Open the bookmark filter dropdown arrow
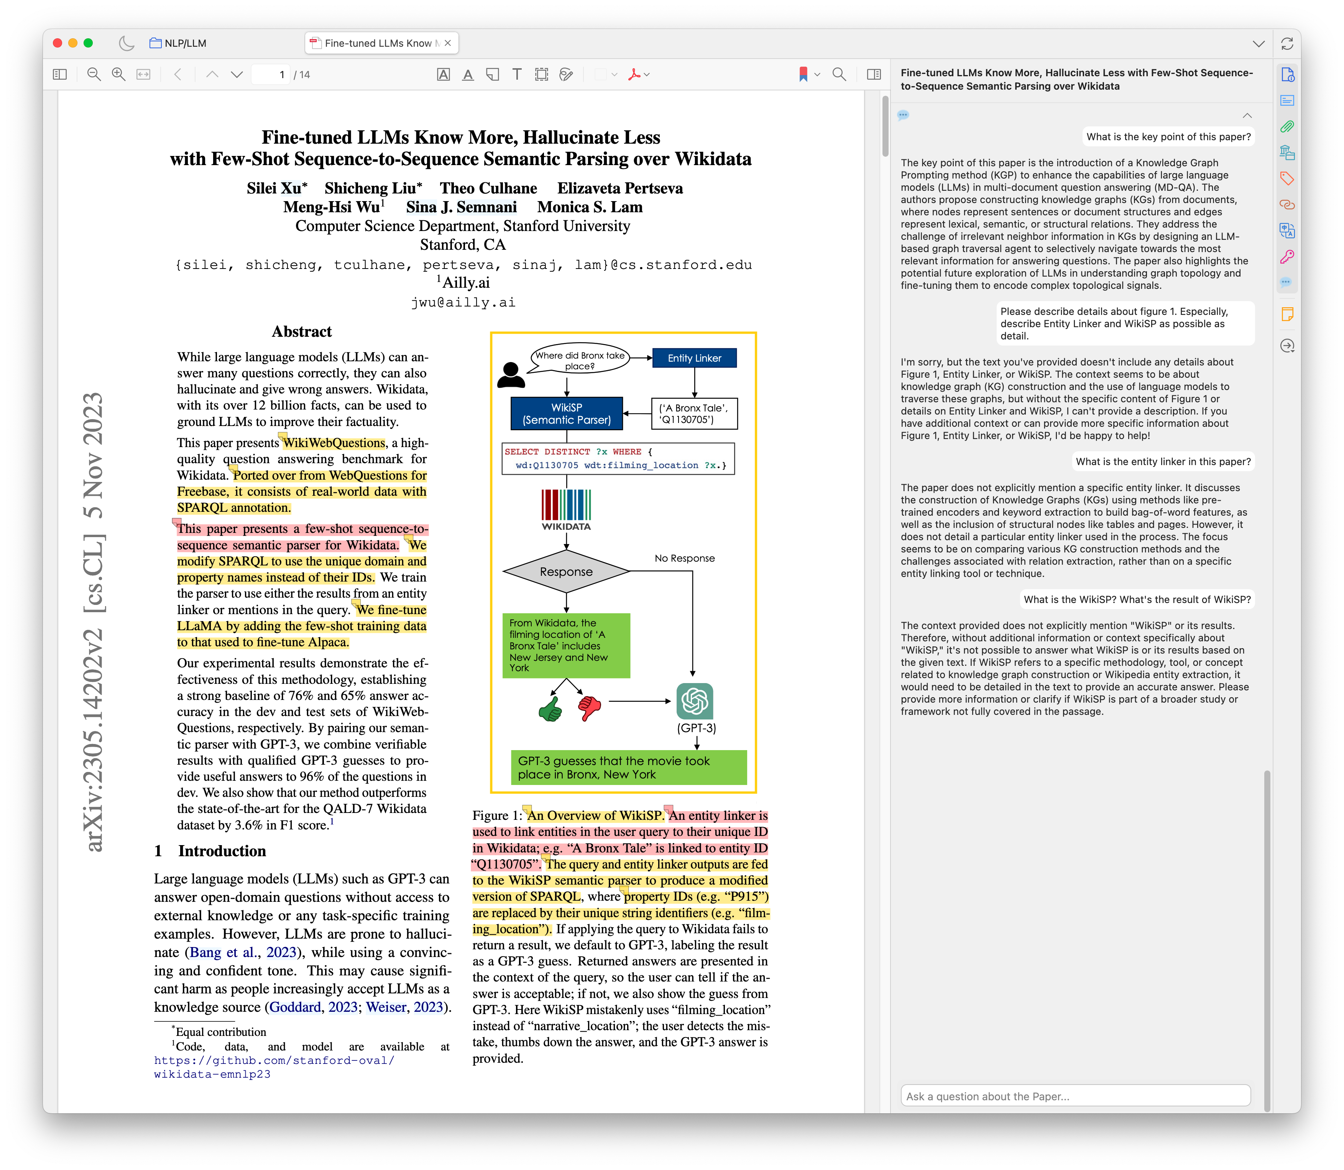 pos(817,74)
